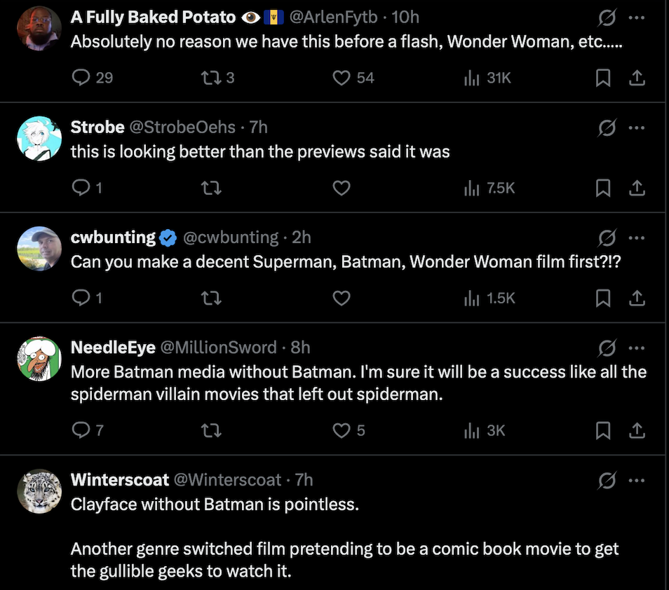Viewport: 669px width, 590px height.
Task: Like A Fully Baked Potato's post
Action: (342, 78)
